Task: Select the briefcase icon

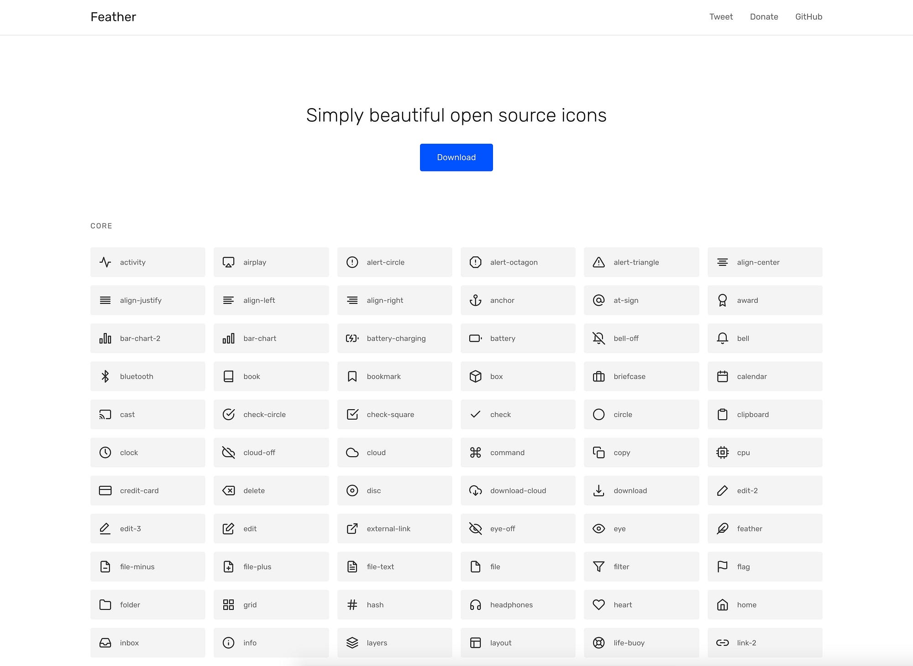Action: click(598, 376)
